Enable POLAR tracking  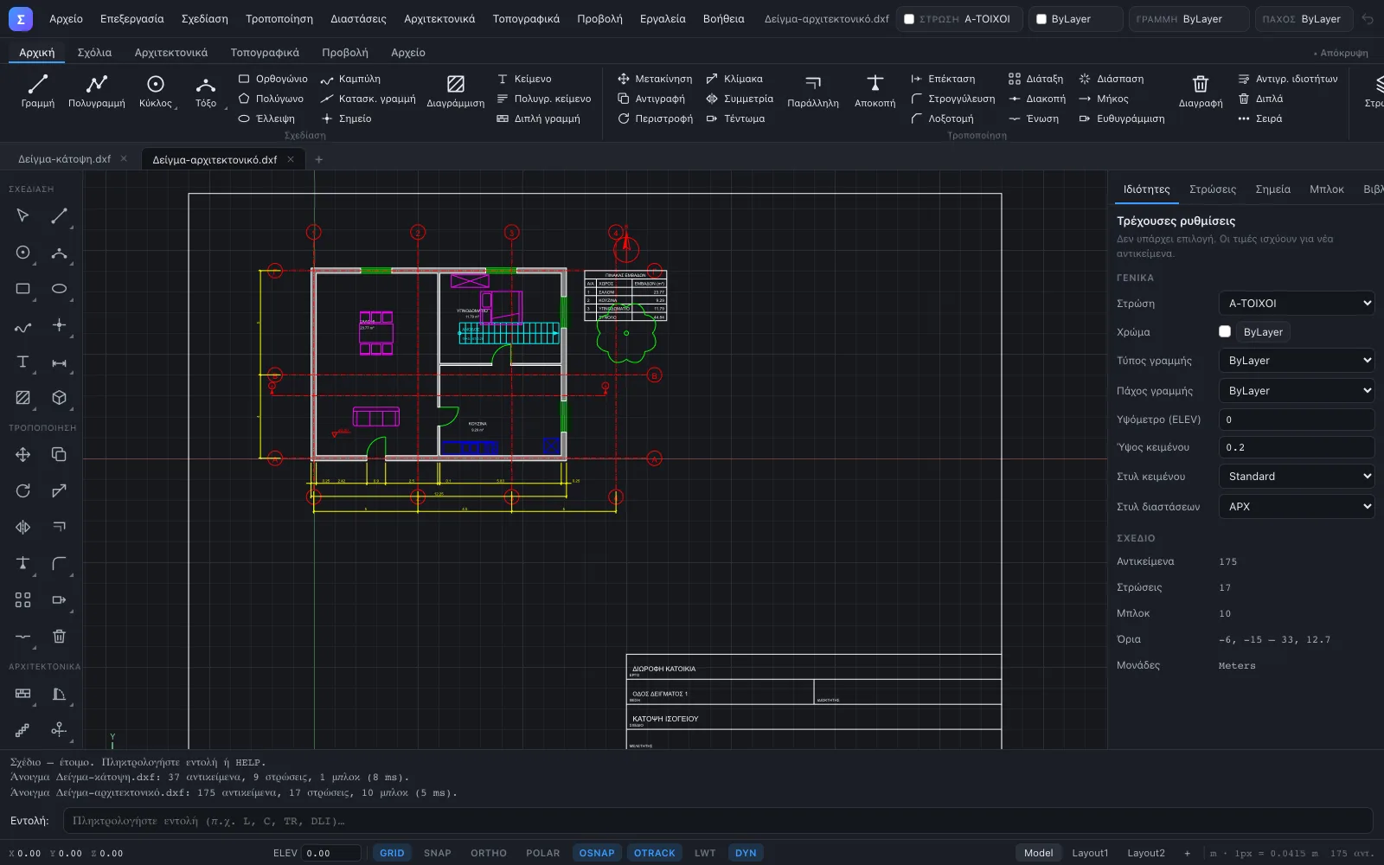pos(542,853)
